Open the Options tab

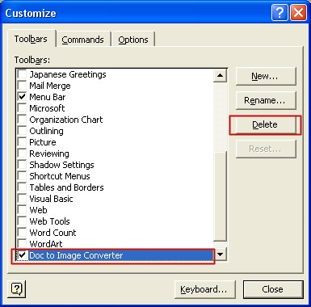coord(133,40)
